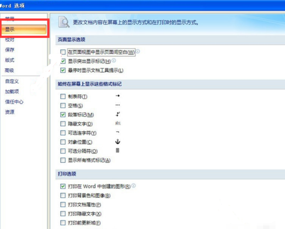Click the tab arrow symbol beside 制表符
The width and height of the screenshot is (285, 229).
118,95
